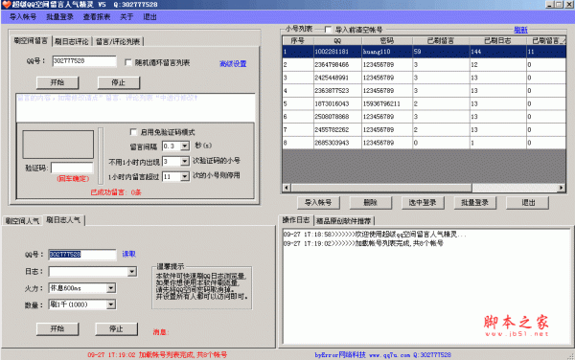The height and width of the screenshot is (360, 575).
Task: Select account row 2363877523
Action: 425,91
